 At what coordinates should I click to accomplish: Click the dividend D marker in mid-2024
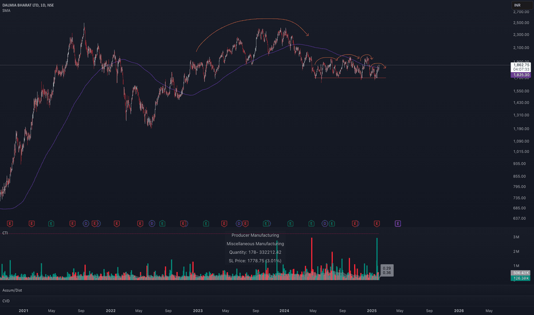coord(324,224)
